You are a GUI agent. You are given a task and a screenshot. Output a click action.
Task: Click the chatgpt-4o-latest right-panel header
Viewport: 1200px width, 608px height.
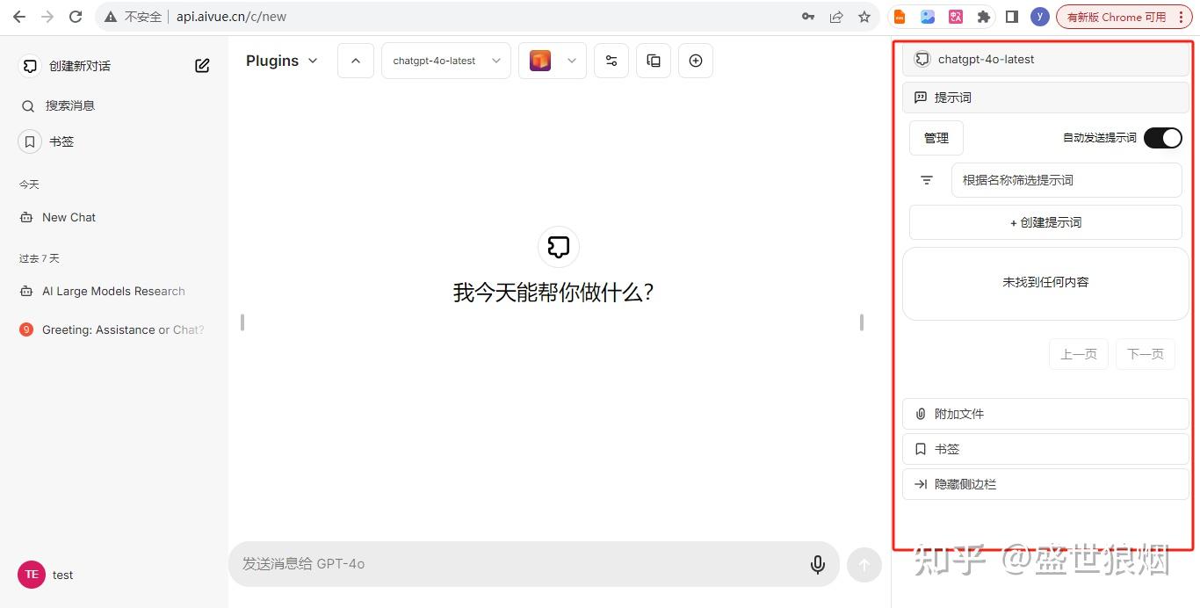[1045, 60]
